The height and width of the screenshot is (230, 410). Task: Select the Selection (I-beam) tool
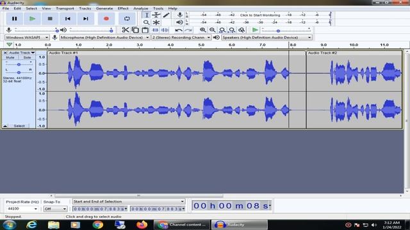click(147, 15)
